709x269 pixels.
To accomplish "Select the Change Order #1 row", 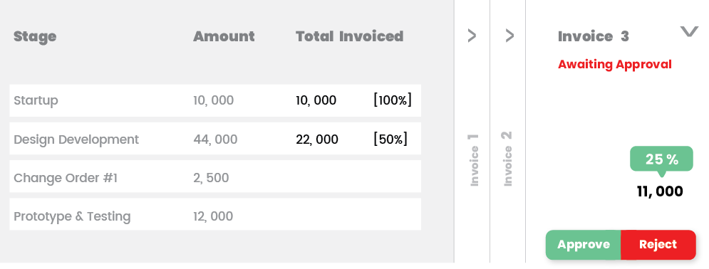I will (x=215, y=176).
